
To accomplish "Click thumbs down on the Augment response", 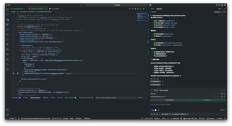I will pos(155,79).
